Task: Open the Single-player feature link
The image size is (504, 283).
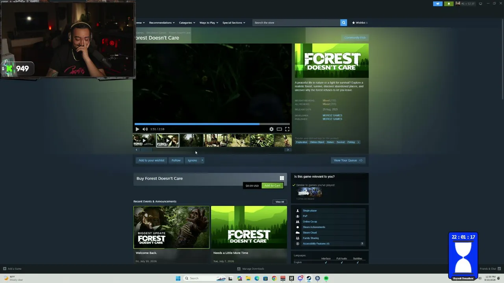Action: pos(309,211)
